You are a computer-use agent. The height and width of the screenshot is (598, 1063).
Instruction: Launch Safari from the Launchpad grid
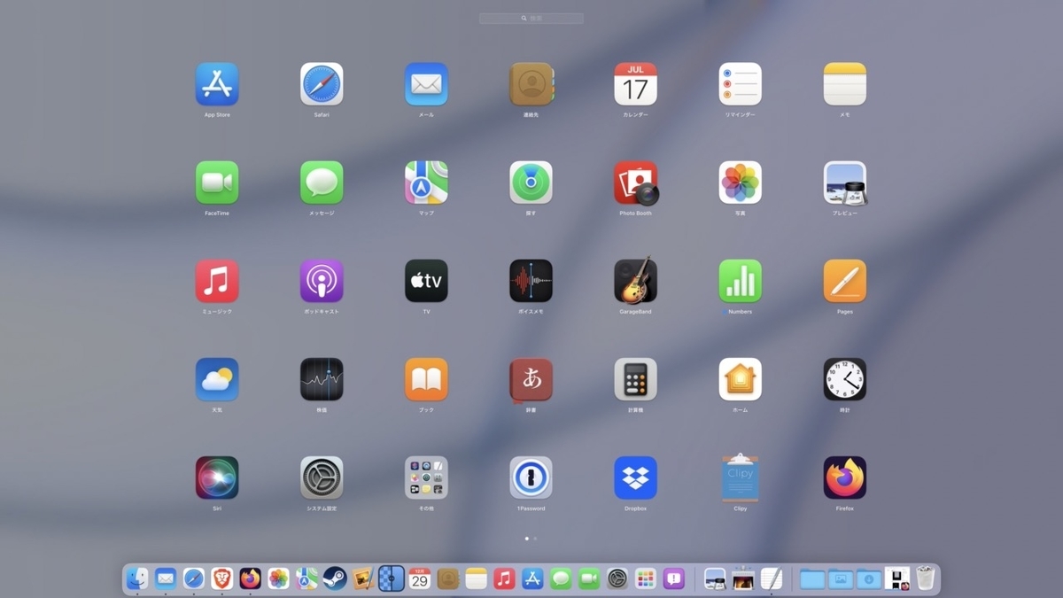point(322,84)
